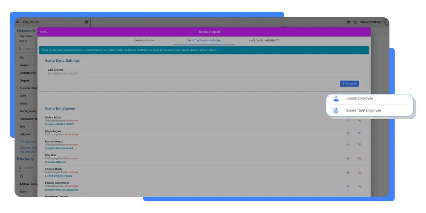426x213 pixels.
Task: View Club k Admin employee details eye icon
Action: [x=348, y=121]
